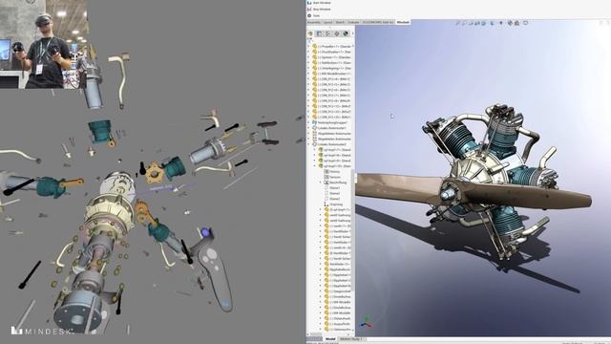Click the View Settings monitor icon
The image size is (611, 344).
point(525,23)
